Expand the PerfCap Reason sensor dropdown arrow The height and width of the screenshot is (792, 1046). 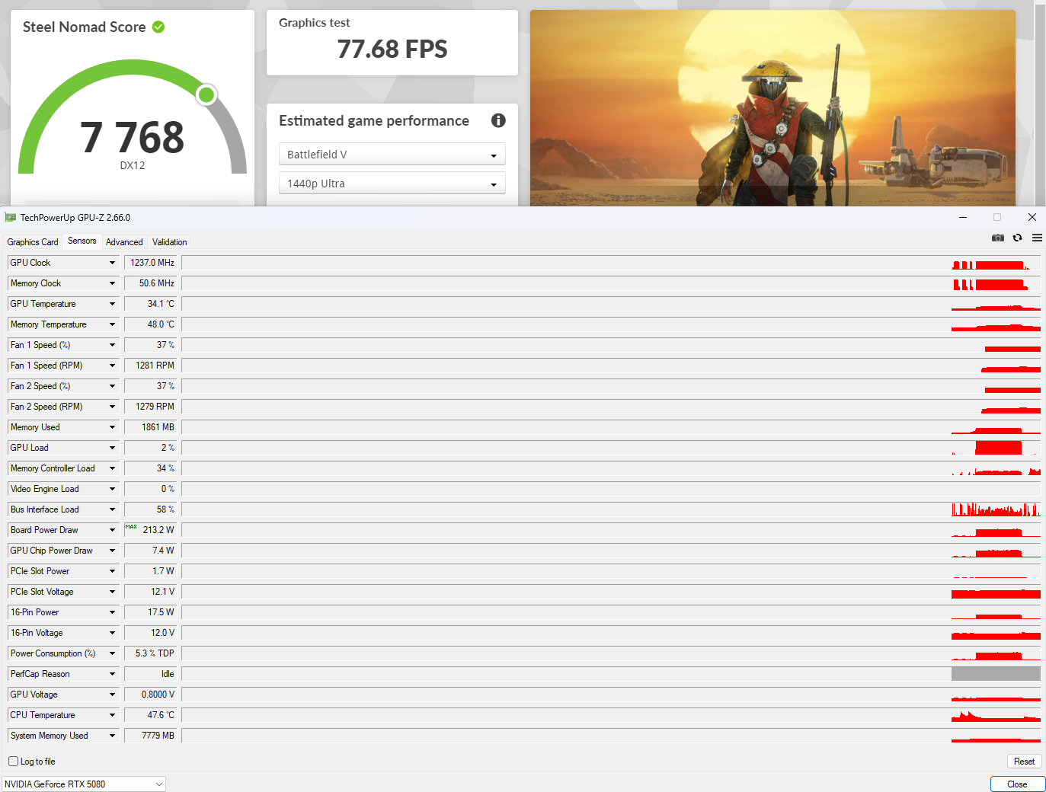pos(112,674)
